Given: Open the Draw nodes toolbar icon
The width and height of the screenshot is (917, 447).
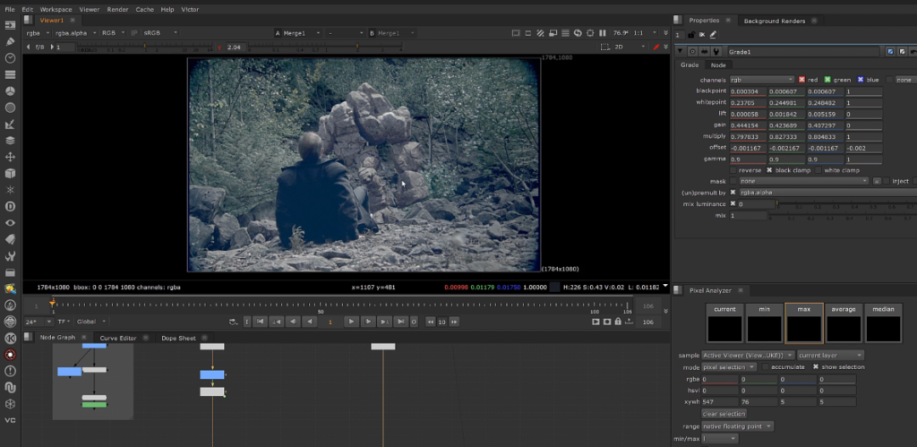Looking at the screenshot, I should click(x=10, y=40).
